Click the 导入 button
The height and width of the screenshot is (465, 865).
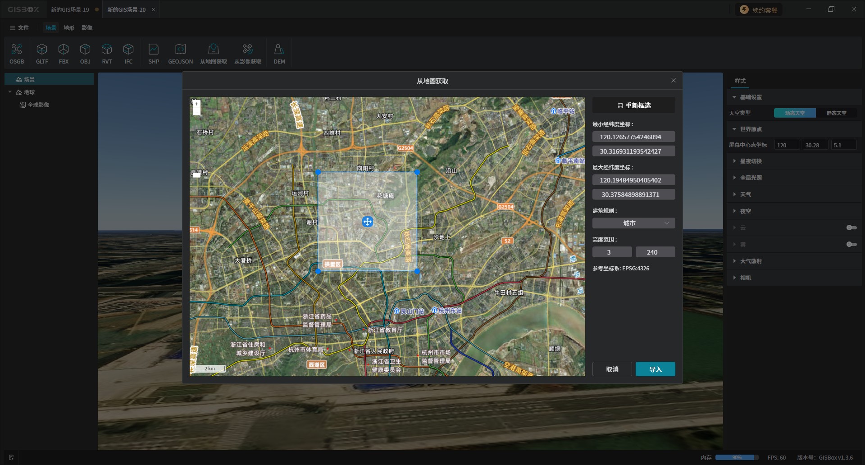[655, 369]
